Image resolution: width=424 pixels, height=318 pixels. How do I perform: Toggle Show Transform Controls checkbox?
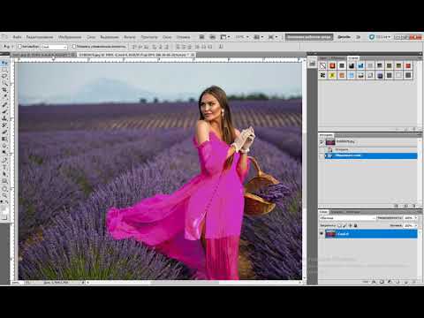(74, 47)
